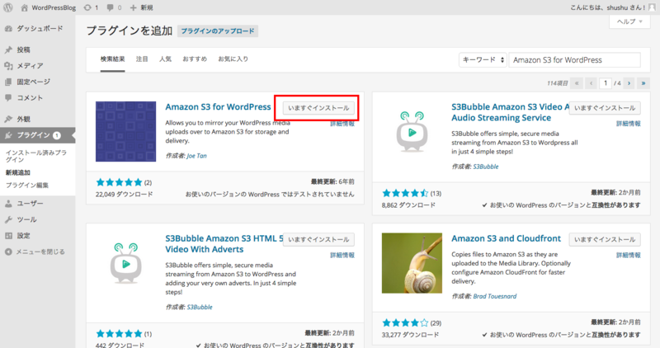Install Amazon S3 and Cloudfront plugin
The width and height of the screenshot is (660, 348).
coord(605,239)
